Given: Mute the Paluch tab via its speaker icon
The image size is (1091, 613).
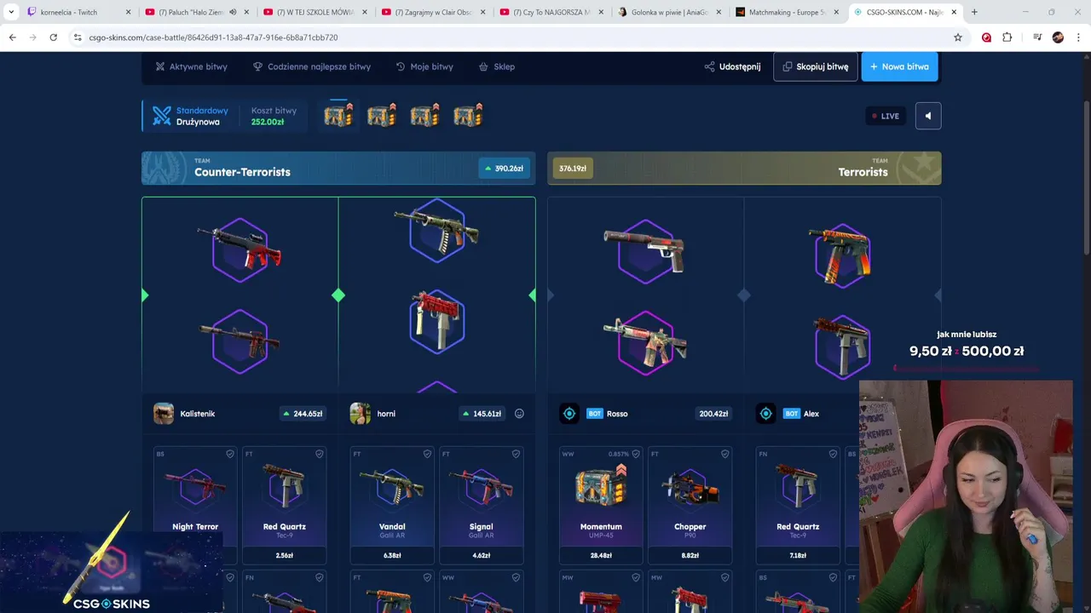Looking at the screenshot, I should click(233, 12).
